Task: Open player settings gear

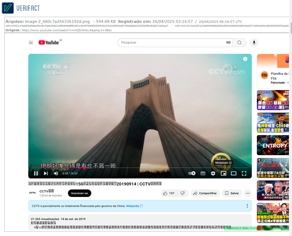Action: (213, 173)
